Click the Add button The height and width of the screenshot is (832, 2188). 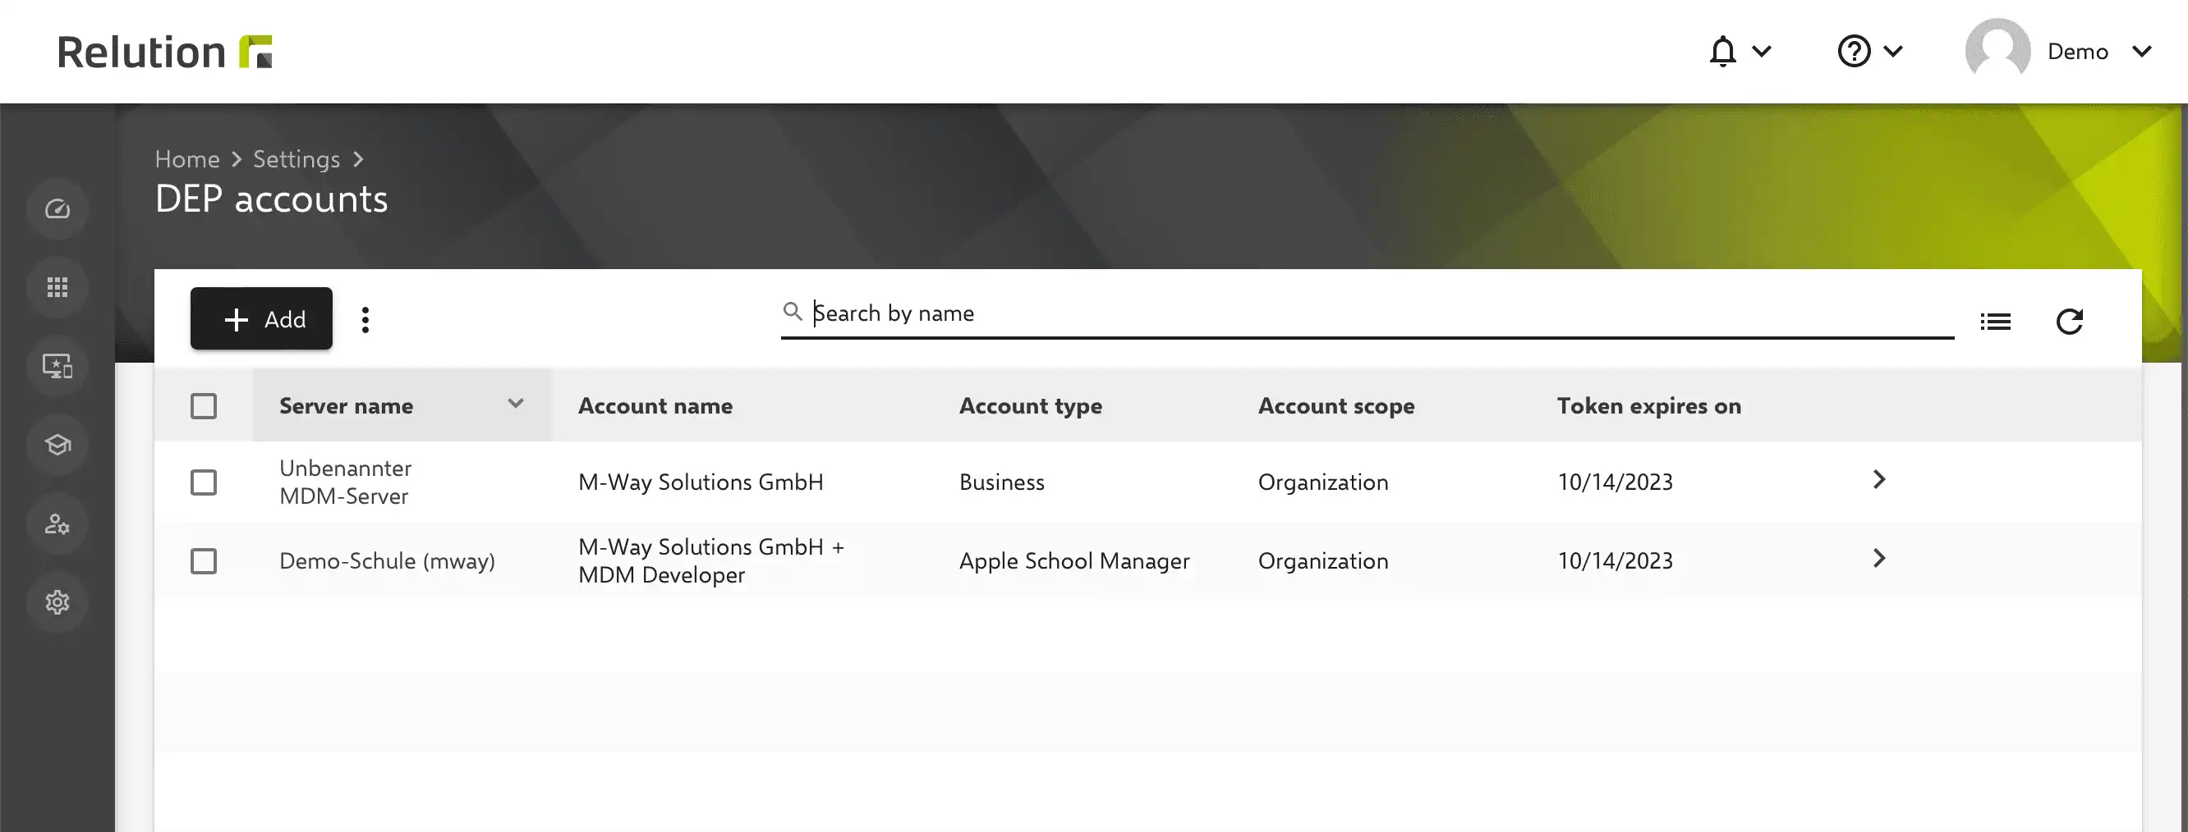pyautogui.click(x=262, y=319)
